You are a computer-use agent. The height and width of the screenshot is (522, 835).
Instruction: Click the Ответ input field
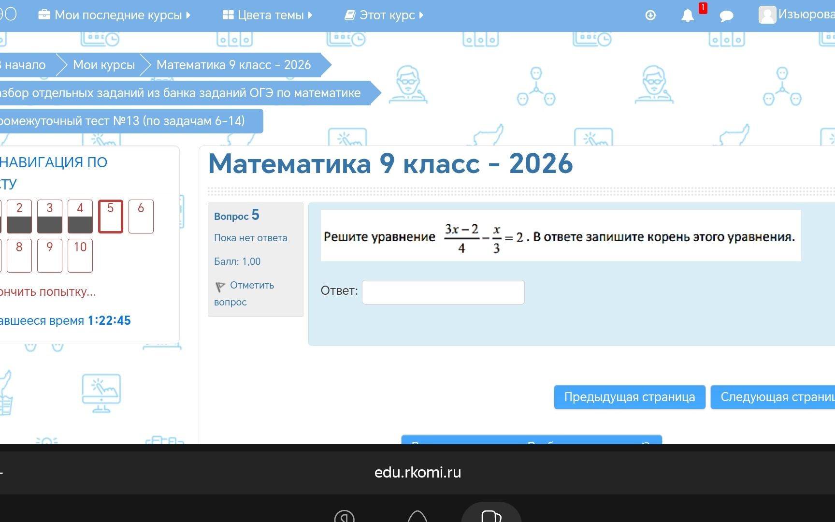click(443, 292)
